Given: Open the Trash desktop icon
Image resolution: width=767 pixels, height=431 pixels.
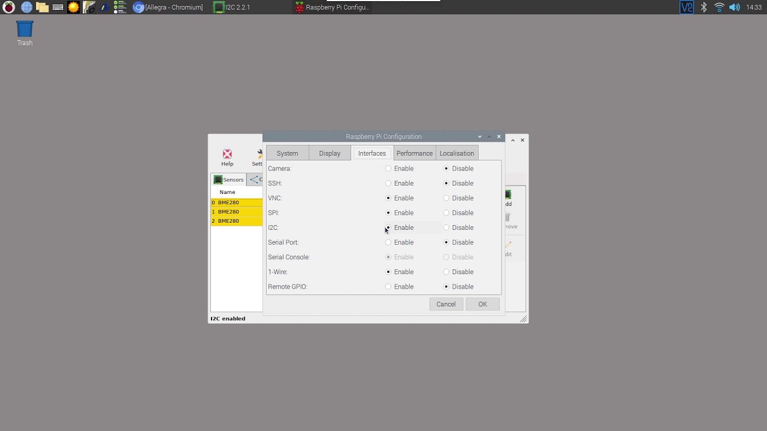Looking at the screenshot, I should [25, 34].
